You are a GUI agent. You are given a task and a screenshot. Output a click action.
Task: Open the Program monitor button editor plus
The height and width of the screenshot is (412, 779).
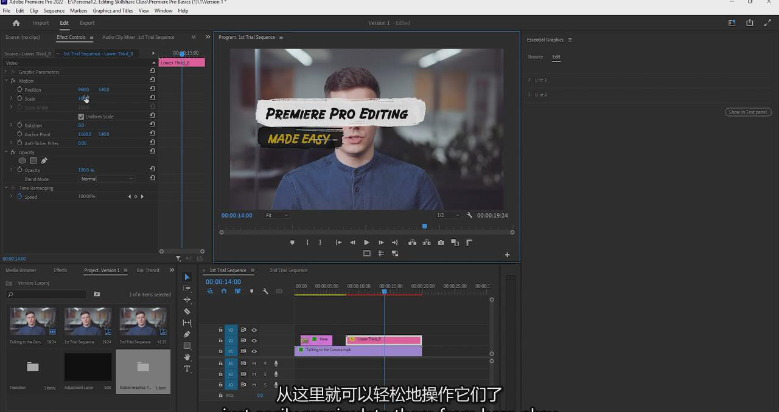[x=507, y=255]
